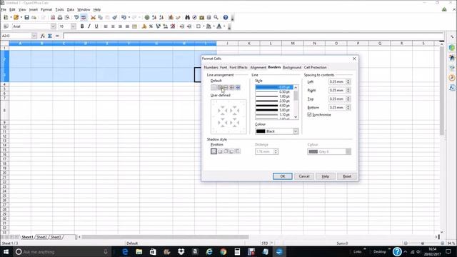
Task: Adjust the Bottom spacing stepper
Action: (x=348, y=108)
